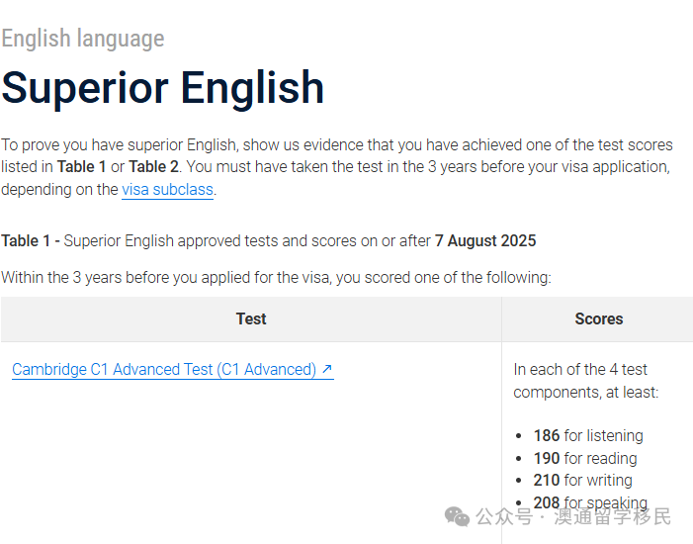Screen dimensions: 693x544
Task: Click the 澳通留学移民 watermark text
Action: [613, 516]
